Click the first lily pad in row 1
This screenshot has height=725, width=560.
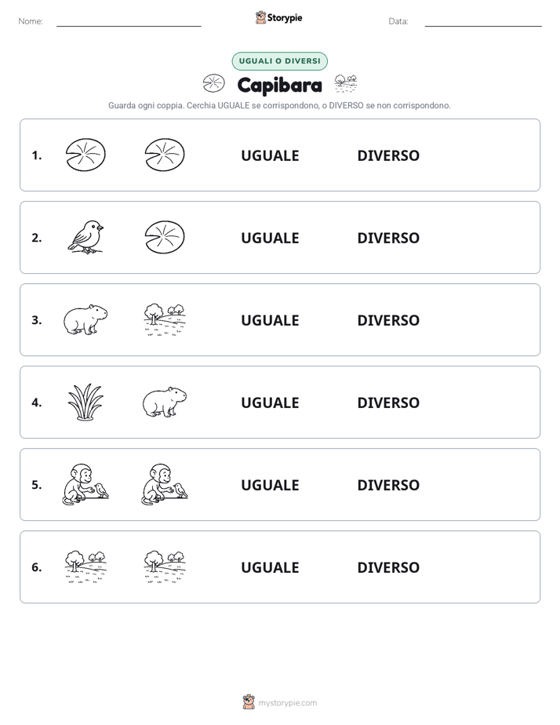(85, 155)
